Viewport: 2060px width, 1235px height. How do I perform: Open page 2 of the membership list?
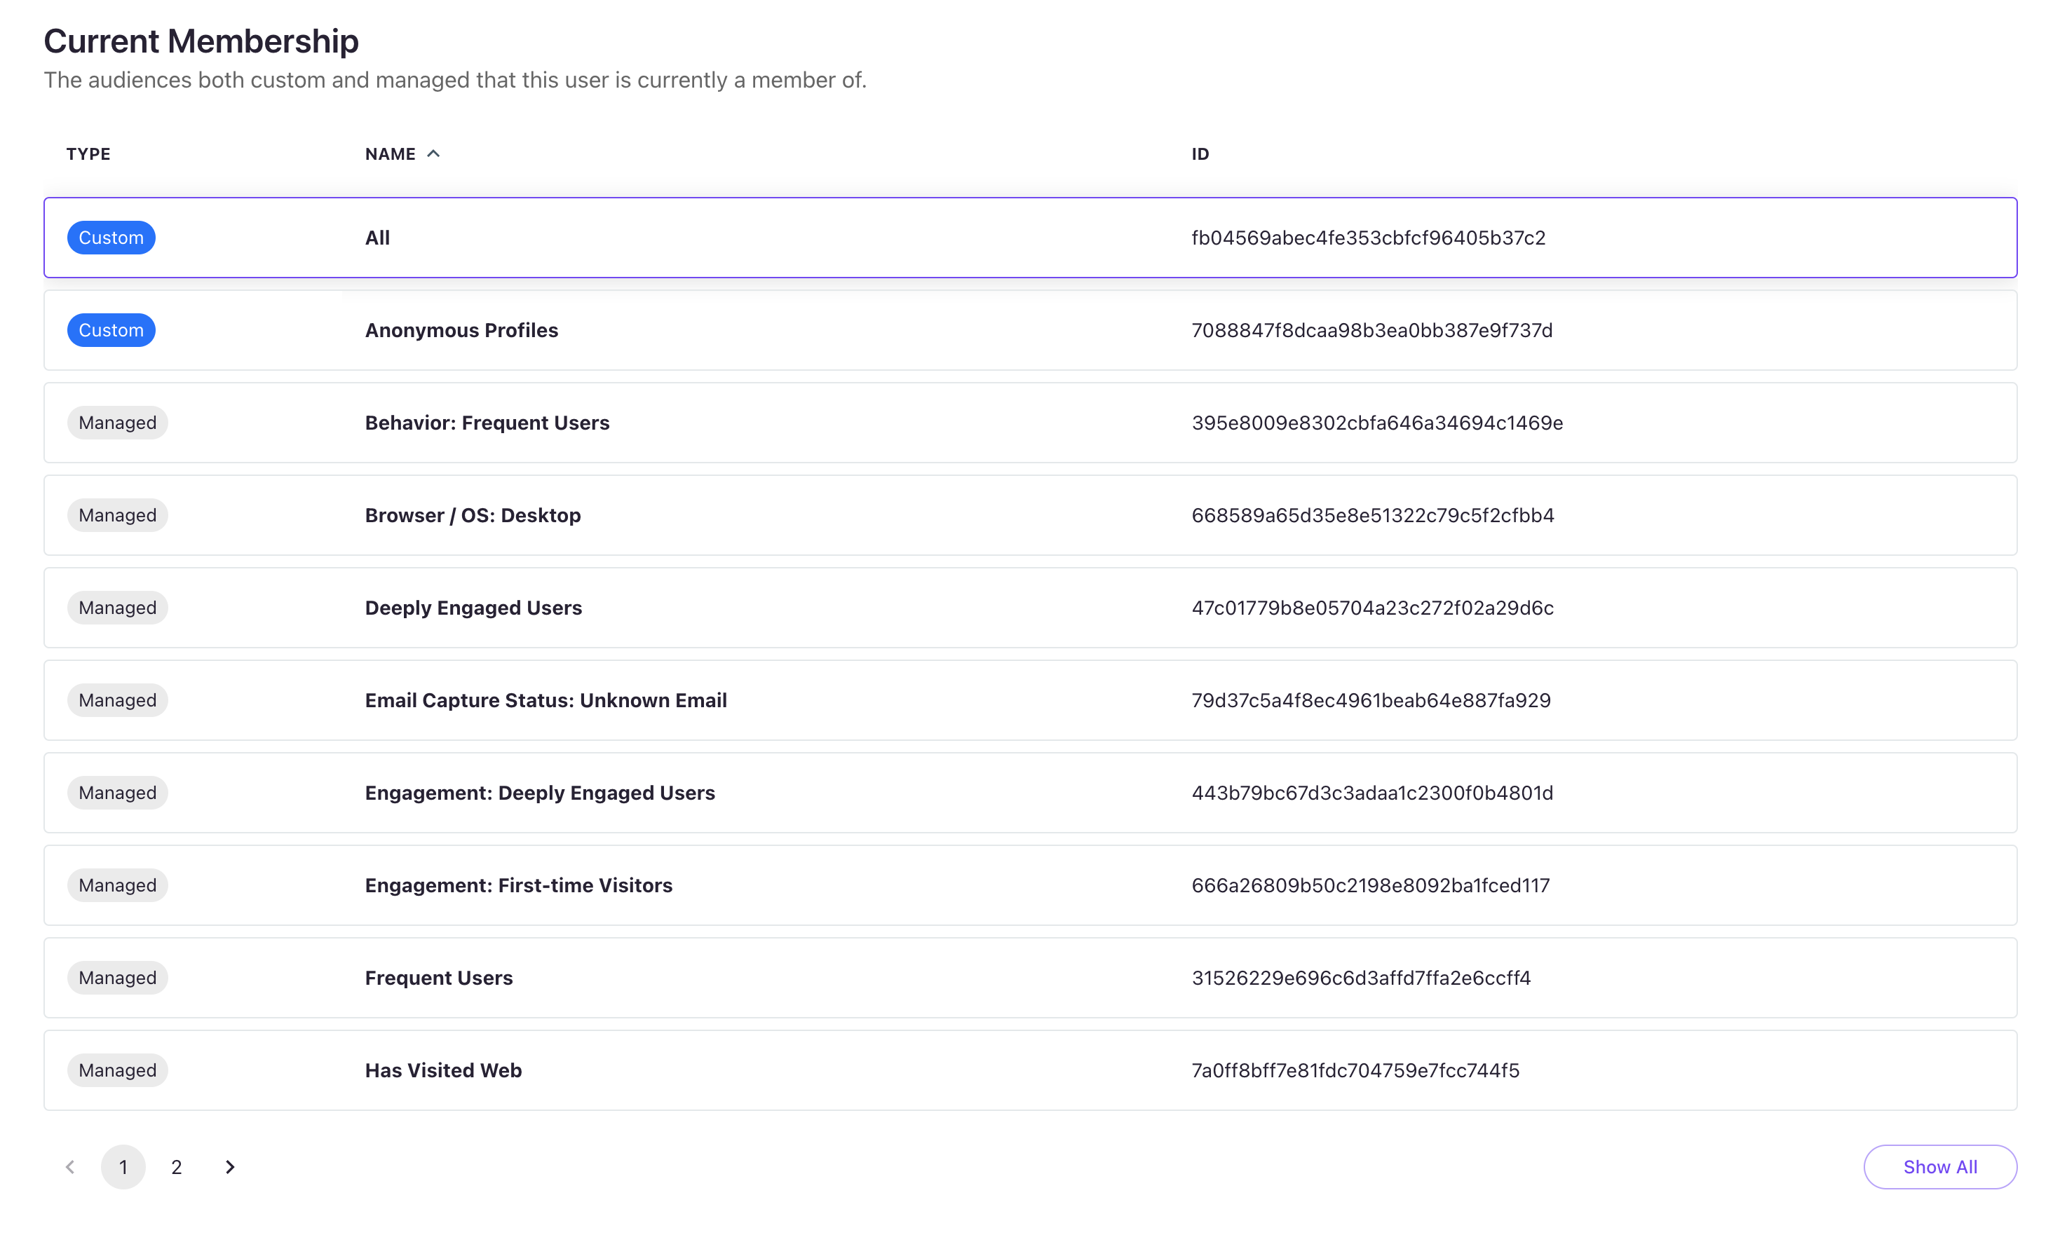177,1167
